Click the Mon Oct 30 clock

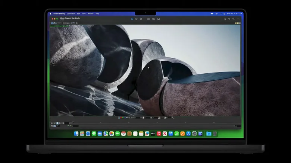click(x=234, y=14)
